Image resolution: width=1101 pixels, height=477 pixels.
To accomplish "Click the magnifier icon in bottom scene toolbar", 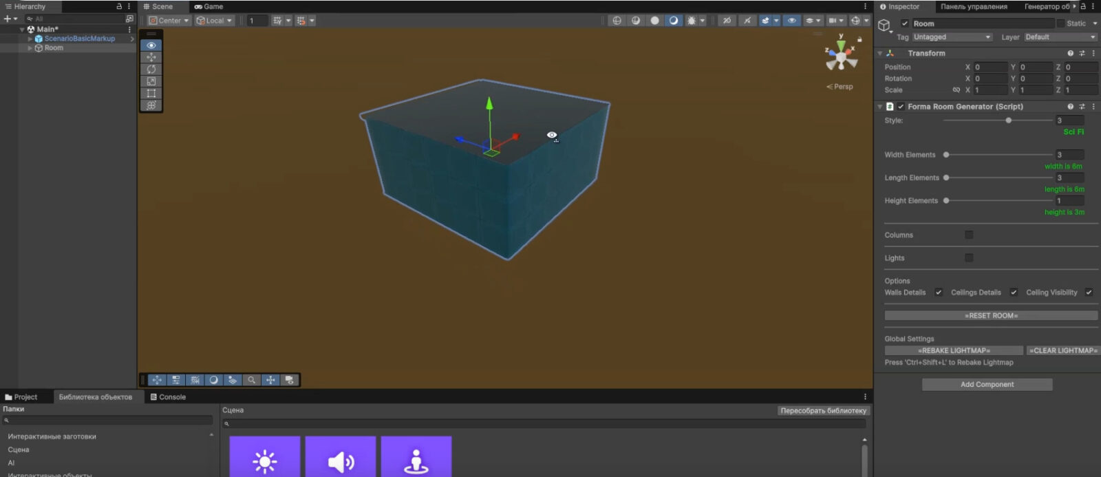I will (252, 380).
